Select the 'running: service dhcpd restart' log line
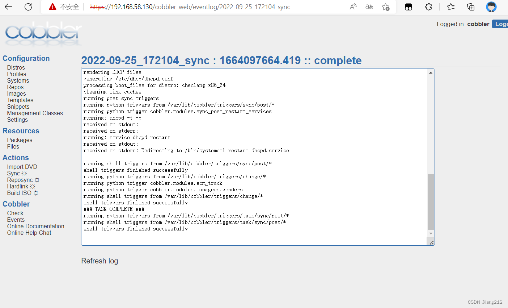Viewport: 508px width, 308px height. point(127,137)
